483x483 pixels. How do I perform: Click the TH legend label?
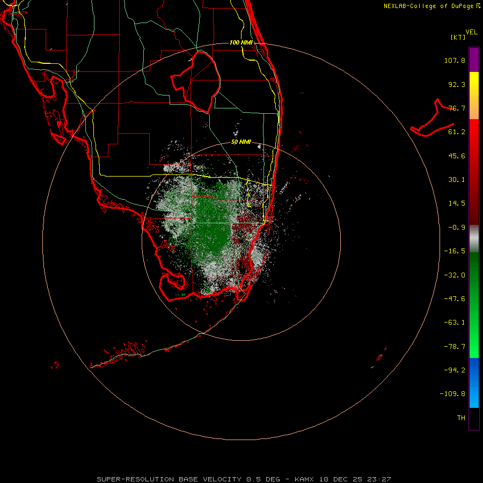pyautogui.click(x=461, y=418)
